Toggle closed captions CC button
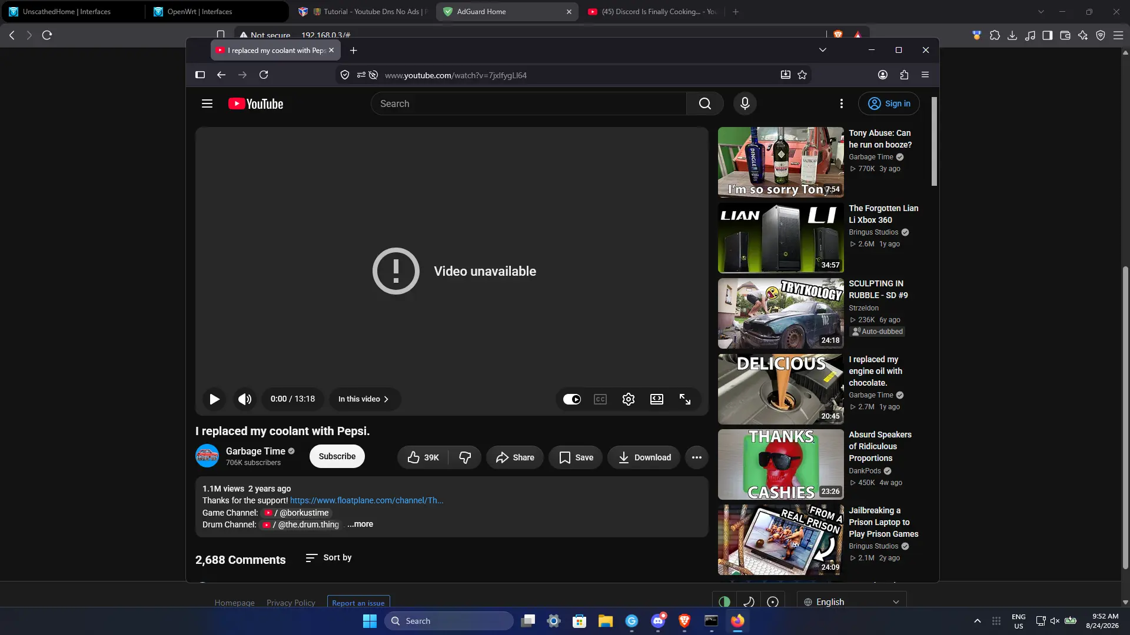Viewport: 1130px width, 635px height. pos(600,399)
